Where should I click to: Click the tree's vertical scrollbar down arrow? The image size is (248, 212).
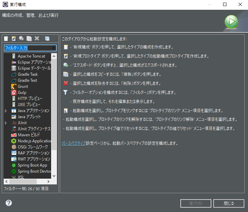(54, 176)
